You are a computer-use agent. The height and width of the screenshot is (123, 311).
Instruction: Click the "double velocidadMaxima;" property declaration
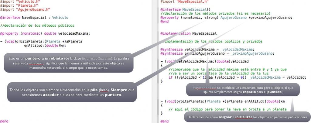click(x=67, y=33)
